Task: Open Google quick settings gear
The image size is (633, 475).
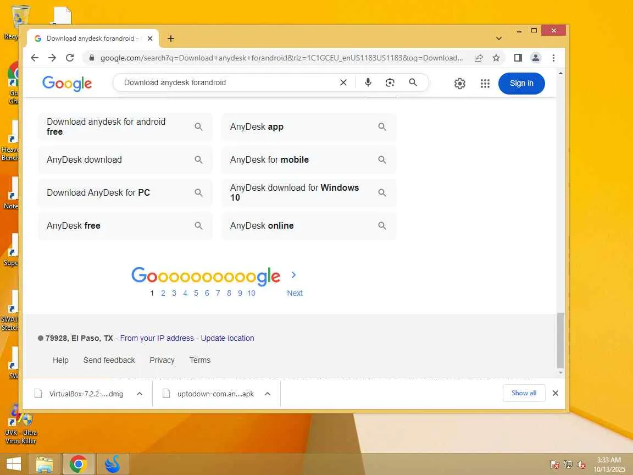Action: click(x=460, y=83)
